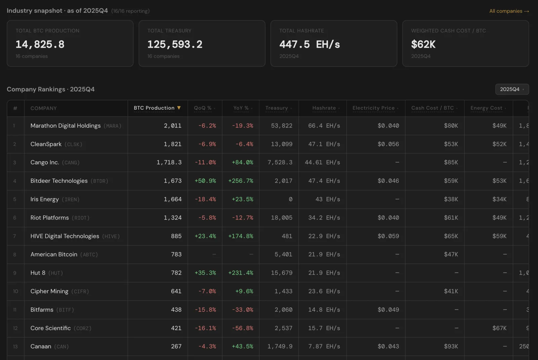This screenshot has width=538, height=360.
Task: Select Iris Energy company entry
Action: click(x=268, y=199)
